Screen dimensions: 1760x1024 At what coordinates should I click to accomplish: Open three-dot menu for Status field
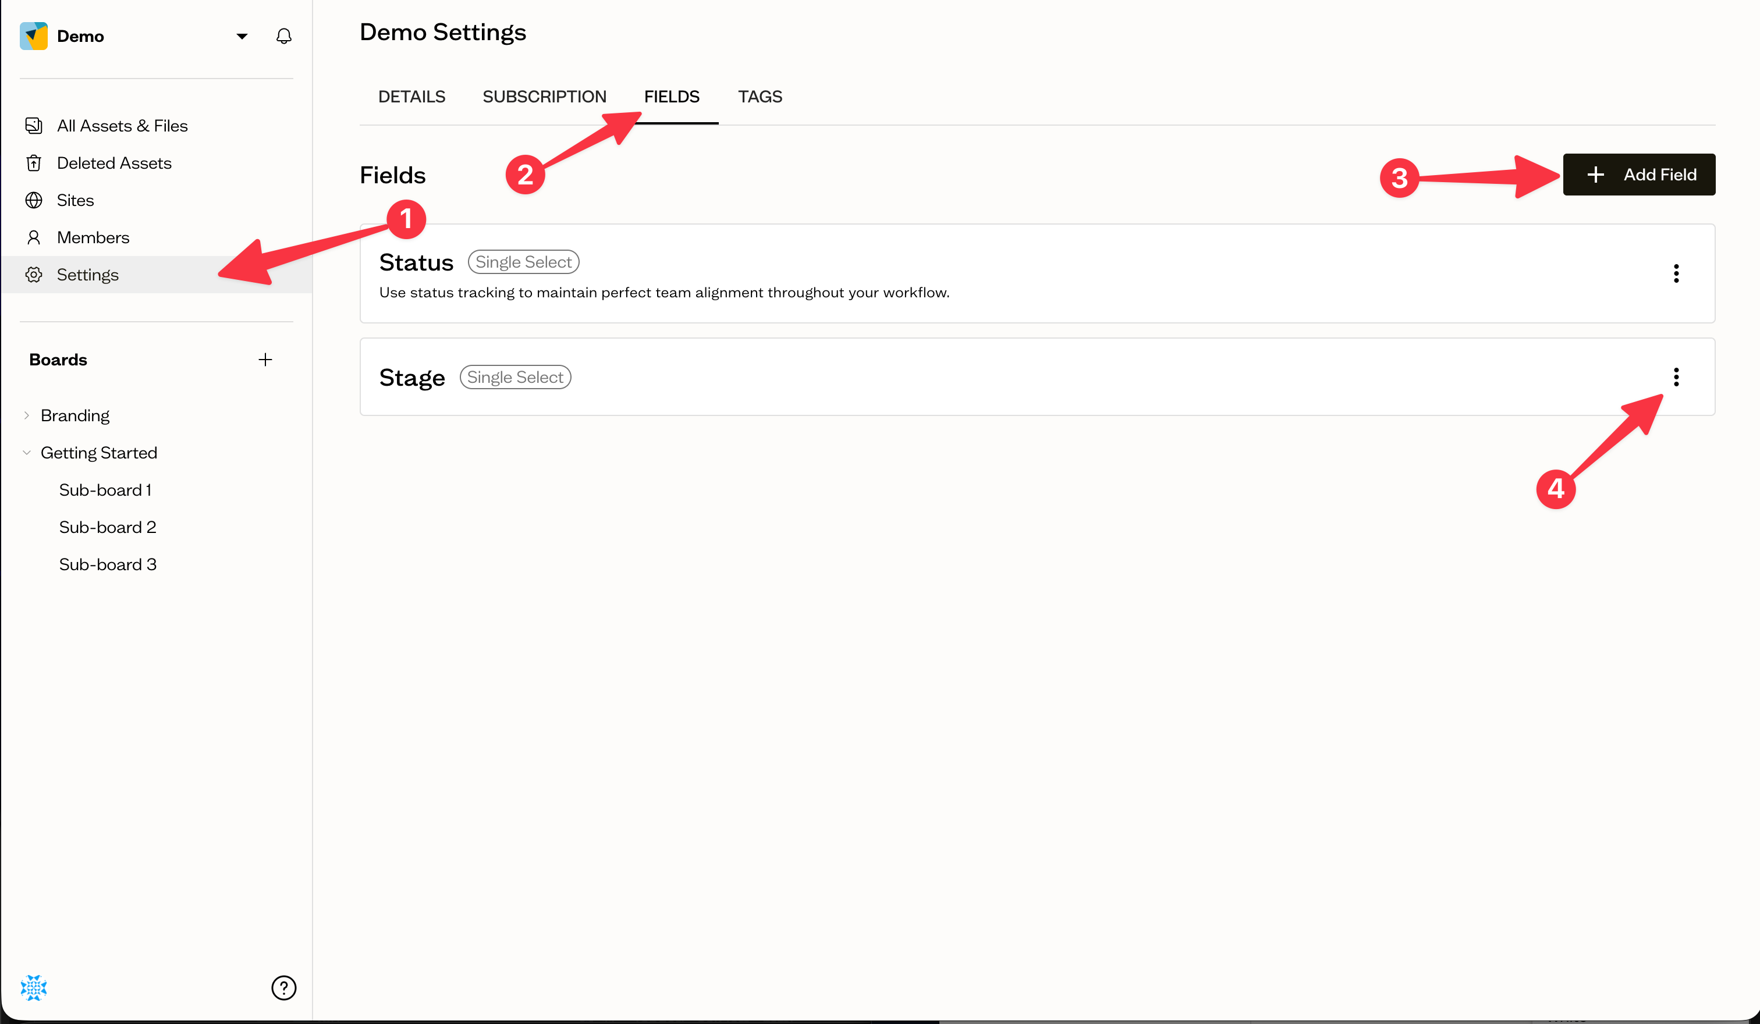pyautogui.click(x=1676, y=273)
